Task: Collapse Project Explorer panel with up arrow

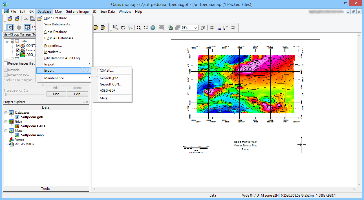Action: point(84,102)
